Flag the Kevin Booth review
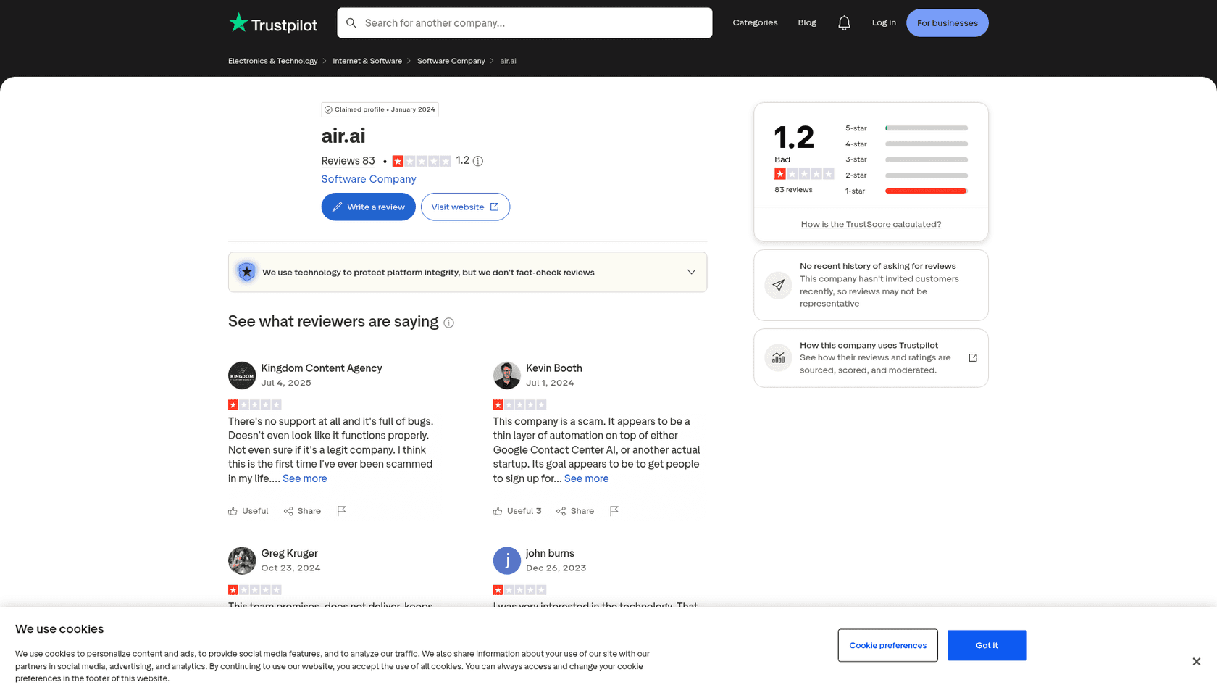 point(614,511)
